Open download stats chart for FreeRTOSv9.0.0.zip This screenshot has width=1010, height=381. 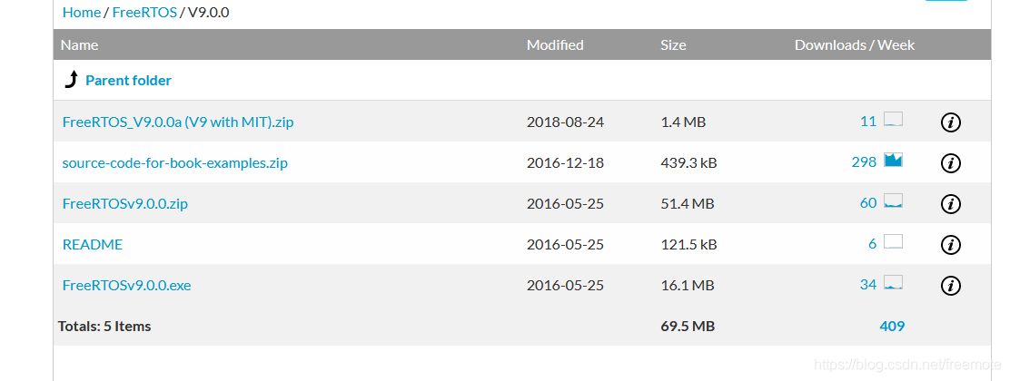tap(893, 202)
